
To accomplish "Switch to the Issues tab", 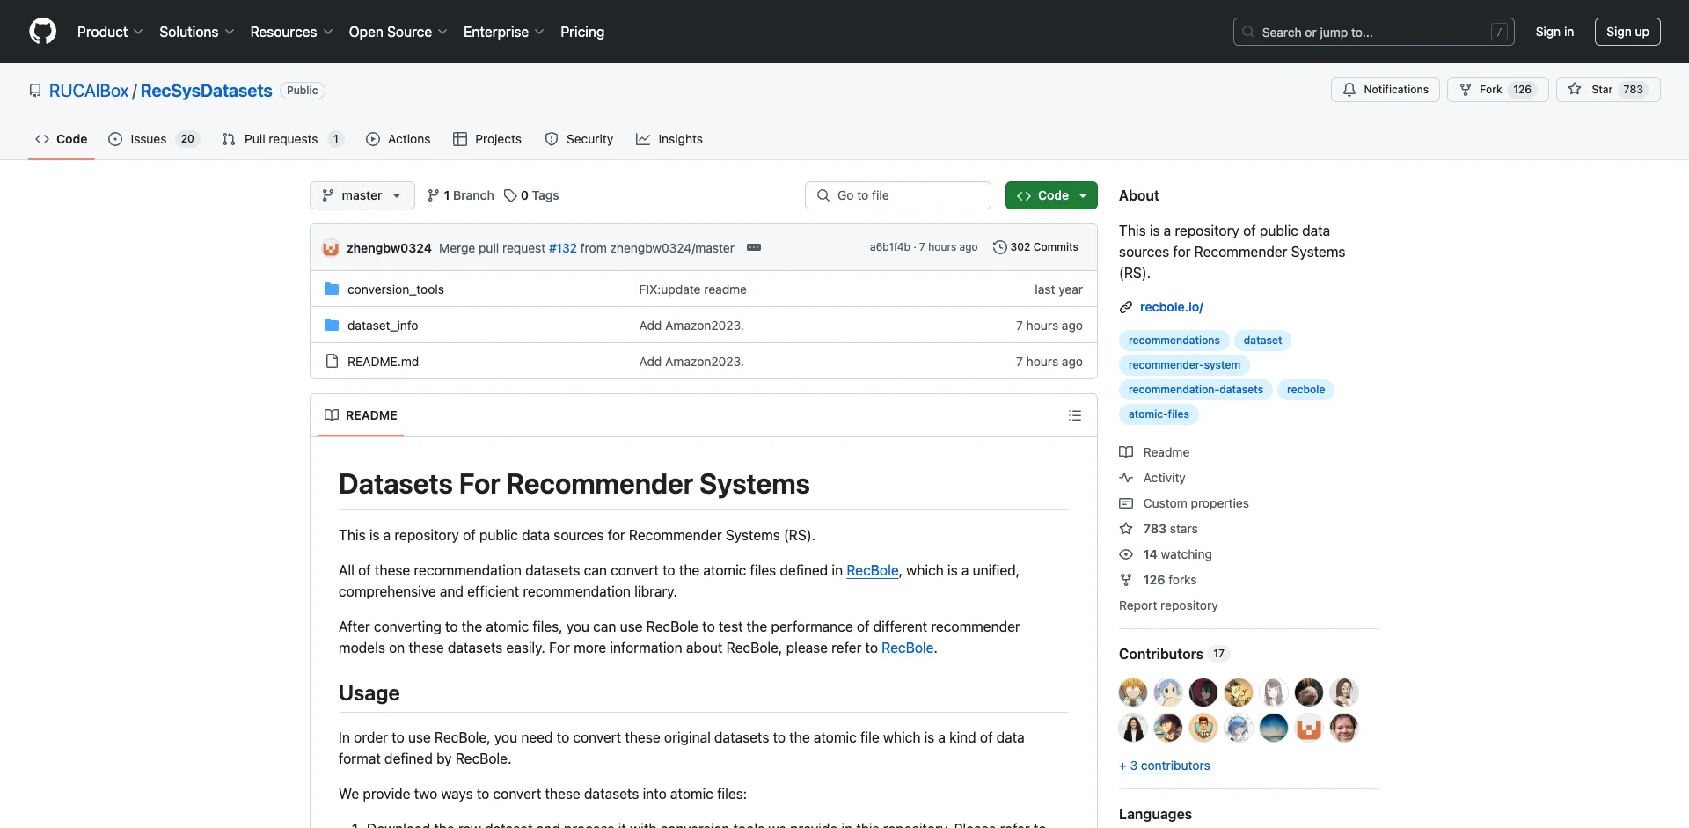I will click(154, 139).
